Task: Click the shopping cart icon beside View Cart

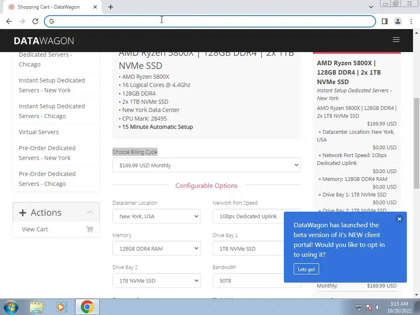Action: (x=89, y=229)
